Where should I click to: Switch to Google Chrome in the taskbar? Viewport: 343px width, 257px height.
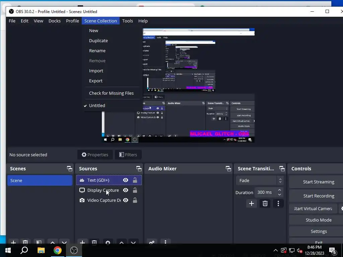58,250
